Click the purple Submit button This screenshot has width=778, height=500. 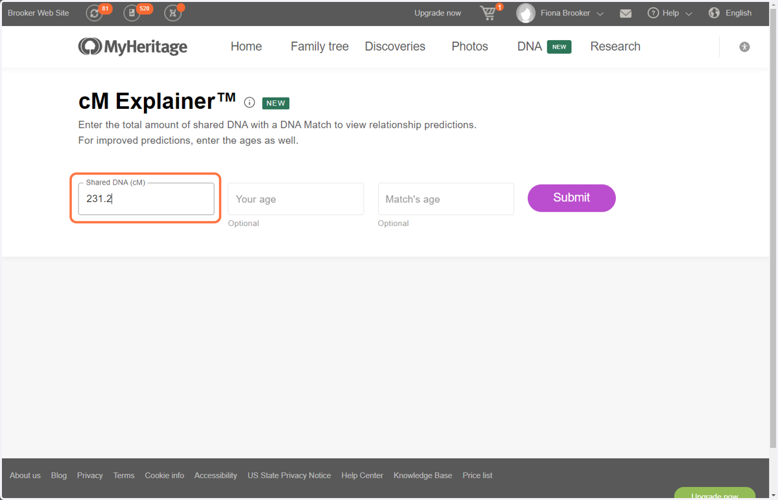(x=572, y=198)
